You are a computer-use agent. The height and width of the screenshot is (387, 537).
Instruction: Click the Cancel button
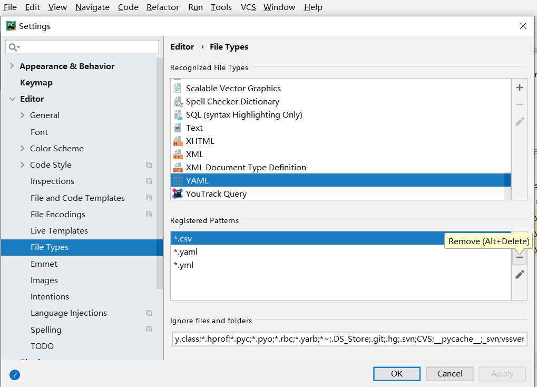pyautogui.click(x=450, y=374)
